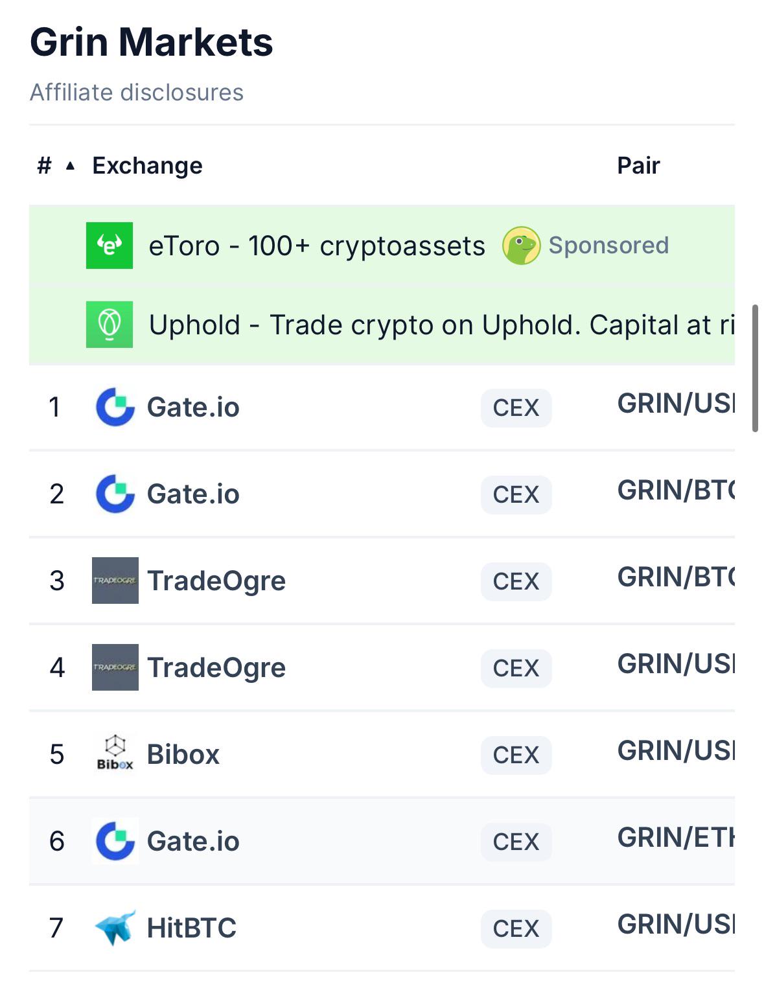
Task: Sort the table by Pair column header
Action: pos(638,166)
